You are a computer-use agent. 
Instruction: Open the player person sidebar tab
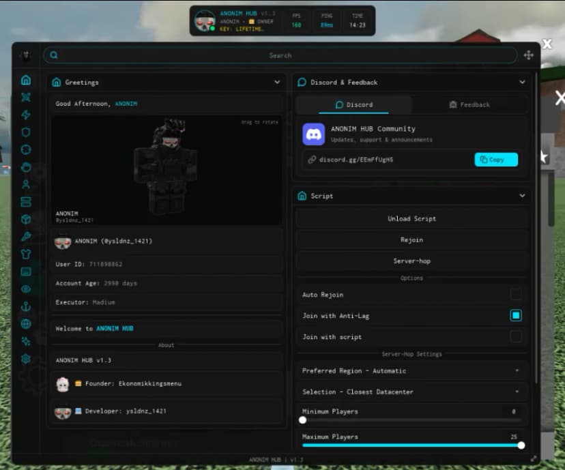(26, 184)
